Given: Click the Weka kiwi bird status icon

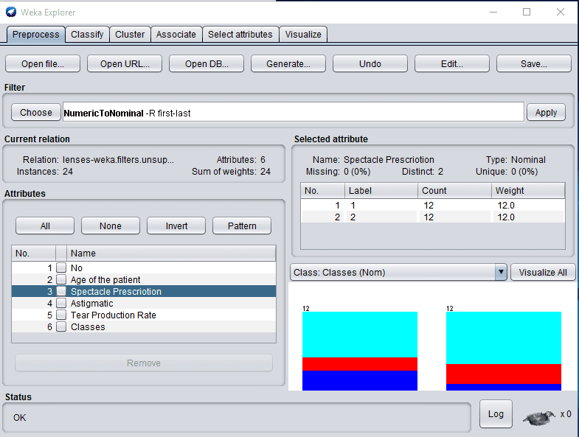Looking at the screenshot, I should (x=538, y=417).
